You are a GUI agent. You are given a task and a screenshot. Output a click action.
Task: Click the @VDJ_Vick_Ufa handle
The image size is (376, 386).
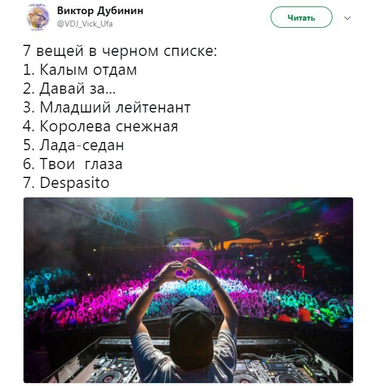click(84, 24)
